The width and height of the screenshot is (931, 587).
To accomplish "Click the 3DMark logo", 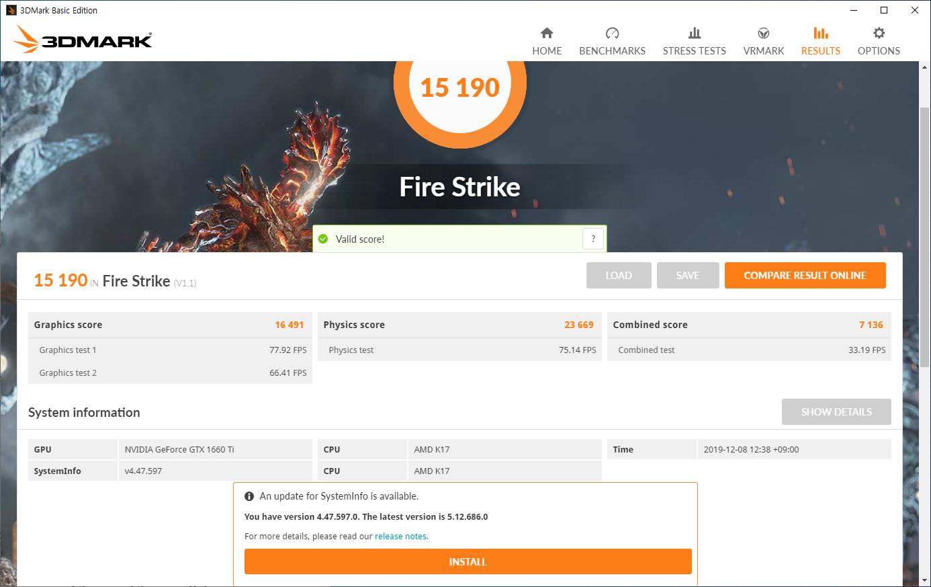I will click(x=83, y=40).
